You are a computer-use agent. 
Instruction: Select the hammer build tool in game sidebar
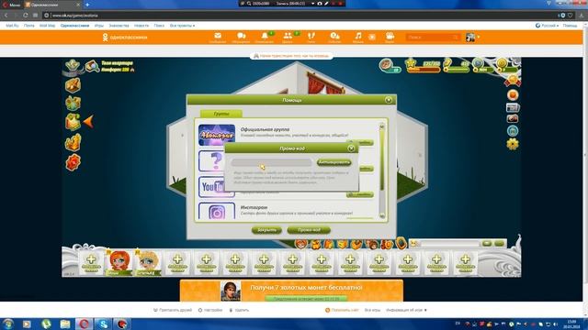(73, 85)
